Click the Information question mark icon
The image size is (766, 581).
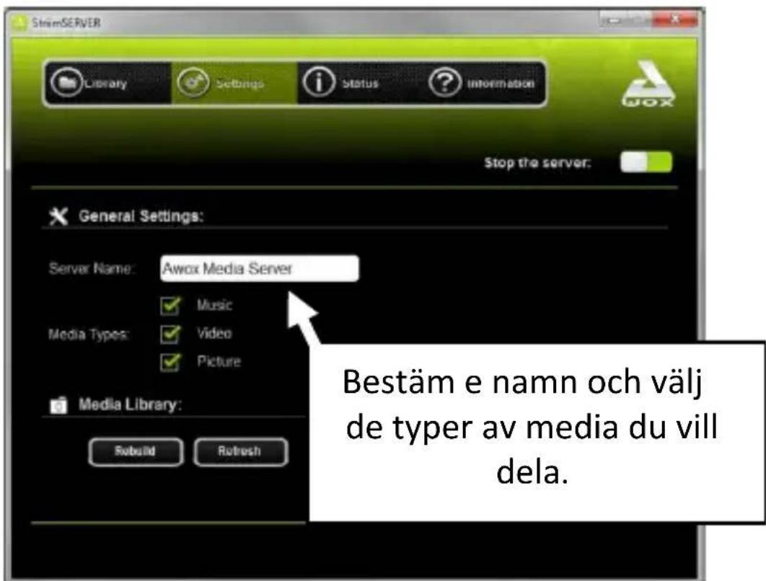pyautogui.click(x=444, y=82)
